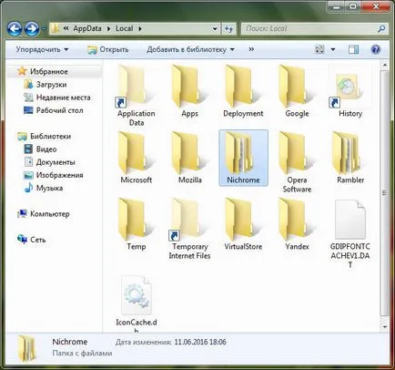The width and height of the screenshot is (395, 370).
Task: Click the search magnifier icon
Action: (x=381, y=29)
